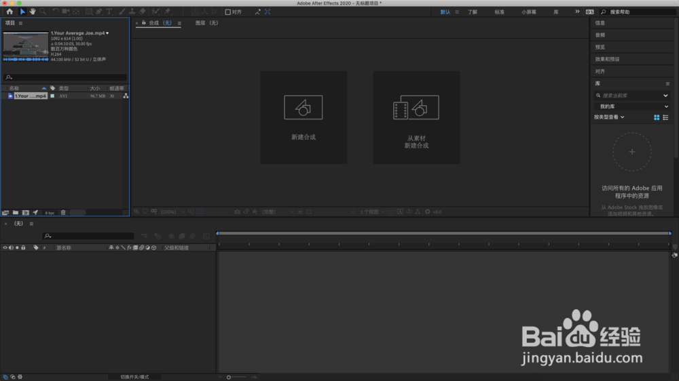Viewport: 679px width, 381px height.
Task: Click 切换开关/模式 at timeline bottom
Action: 134,377
